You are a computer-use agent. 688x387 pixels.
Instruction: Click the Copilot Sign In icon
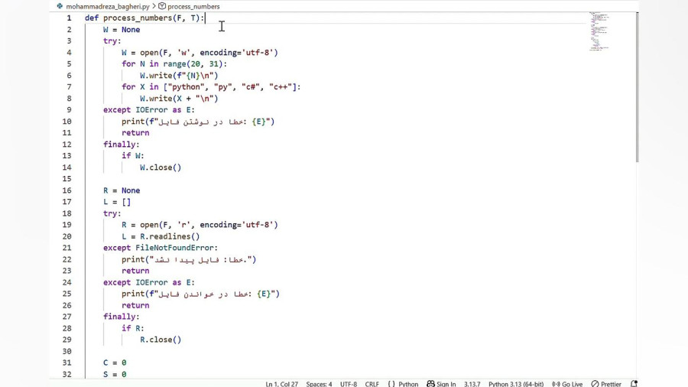coord(430,384)
